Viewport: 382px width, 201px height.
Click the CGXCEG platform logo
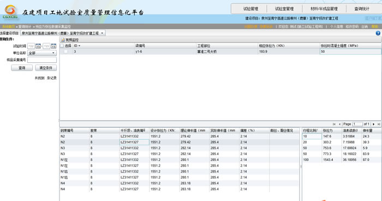[x=10, y=11]
